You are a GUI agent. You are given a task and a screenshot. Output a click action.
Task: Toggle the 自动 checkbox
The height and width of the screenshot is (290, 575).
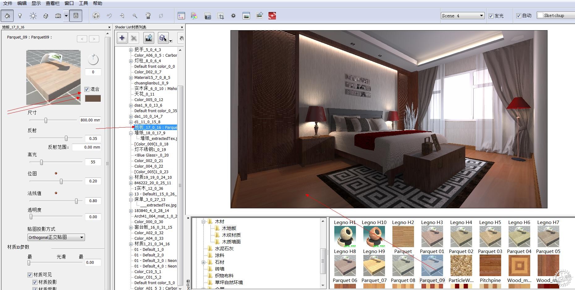pyautogui.click(x=519, y=16)
